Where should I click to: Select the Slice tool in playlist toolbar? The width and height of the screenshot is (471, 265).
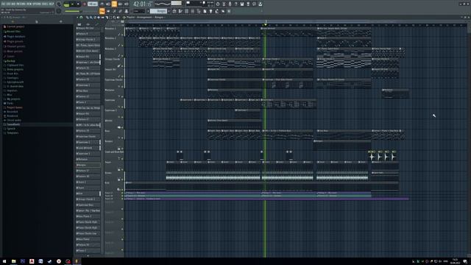[x=107, y=18]
